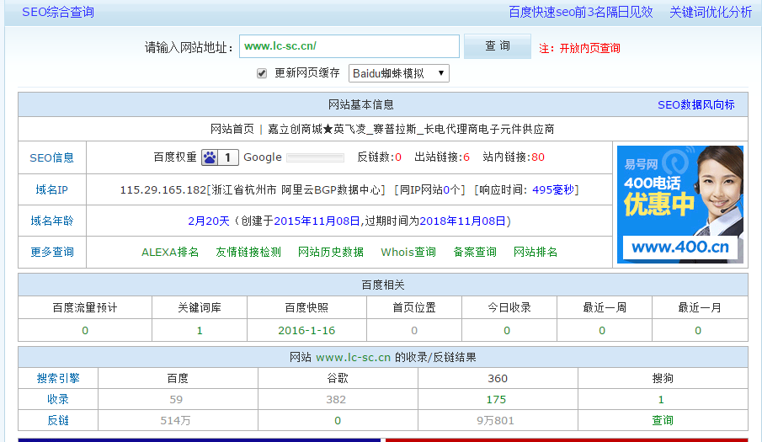Open the ALEXA排名 query link

pyautogui.click(x=170, y=252)
